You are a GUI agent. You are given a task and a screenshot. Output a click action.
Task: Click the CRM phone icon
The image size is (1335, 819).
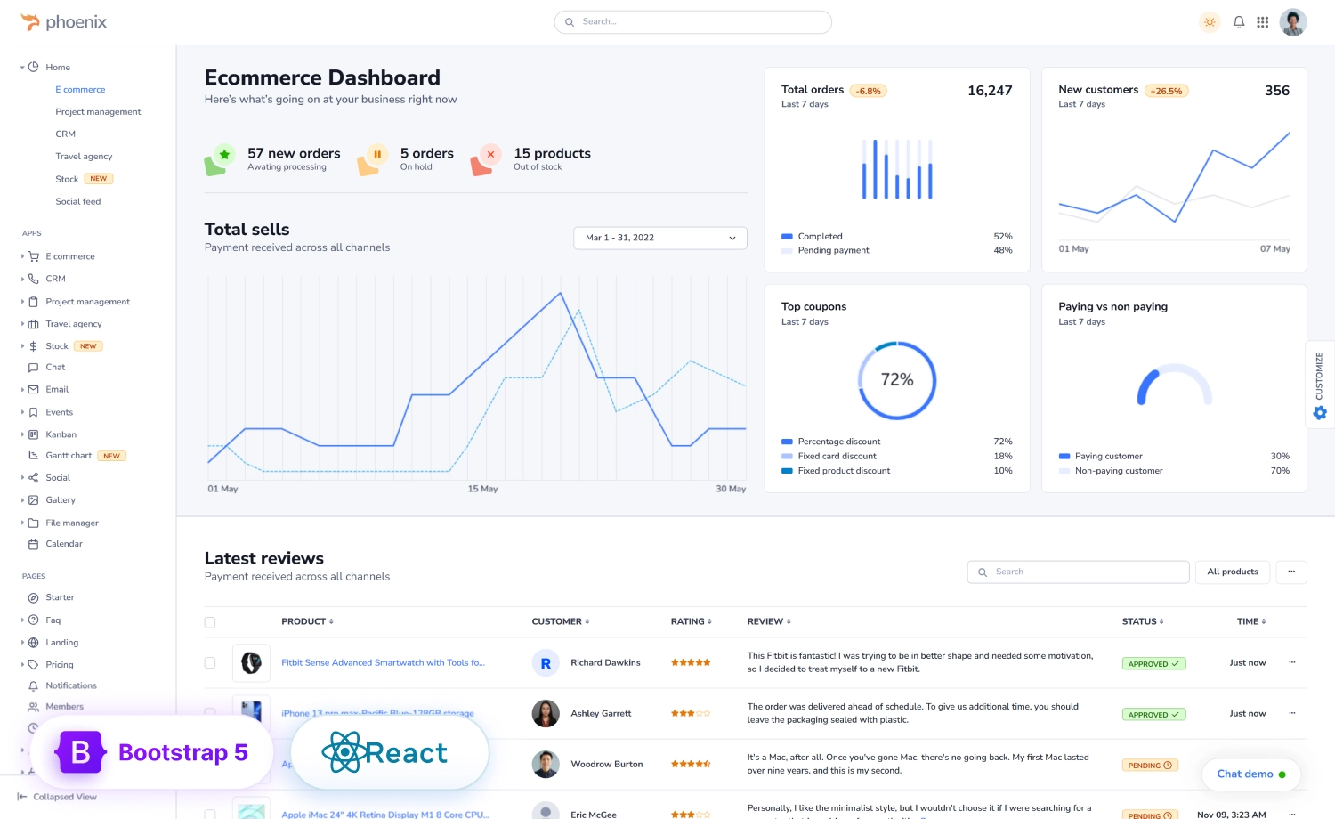pyautogui.click(x=34, y=279)
